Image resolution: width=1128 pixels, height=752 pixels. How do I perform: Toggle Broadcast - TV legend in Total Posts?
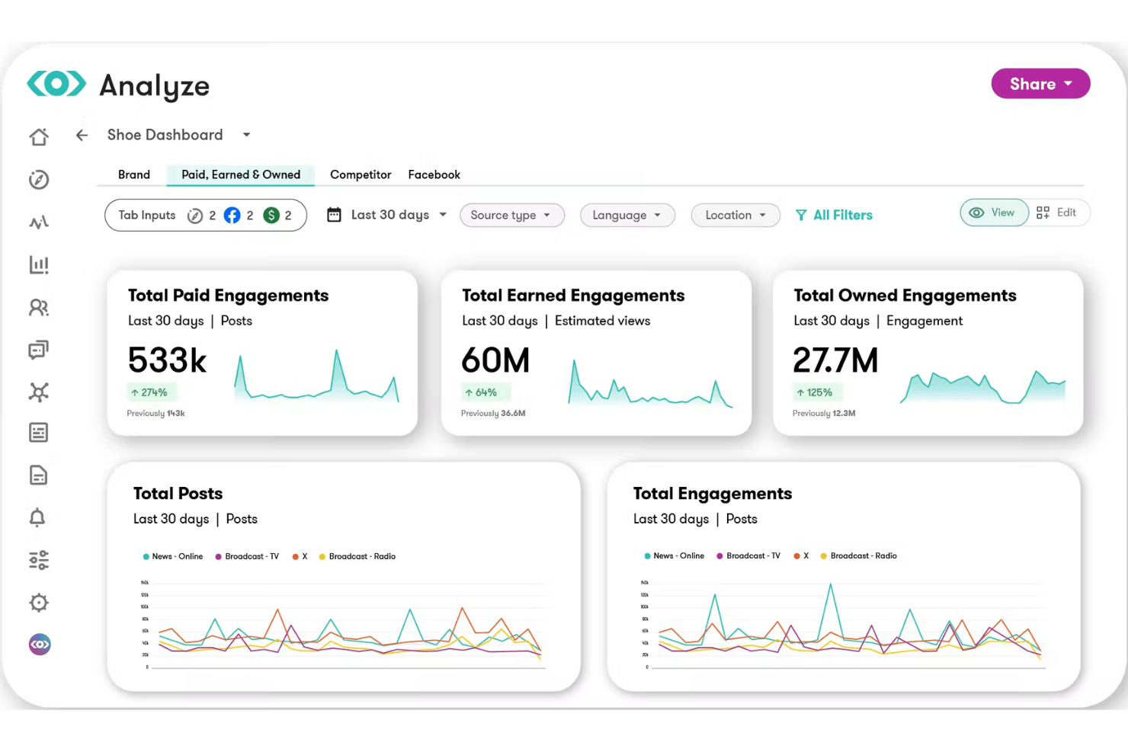point(247,556)
